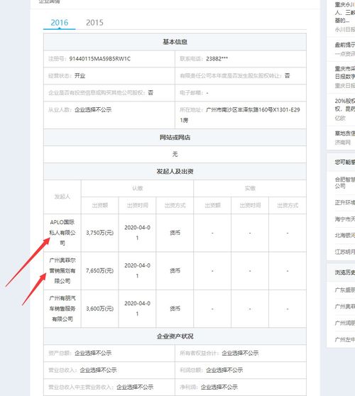Open the 广东盛朋 browsing history entry
This screenshot has height=396, width=355.
click(345, 290)
